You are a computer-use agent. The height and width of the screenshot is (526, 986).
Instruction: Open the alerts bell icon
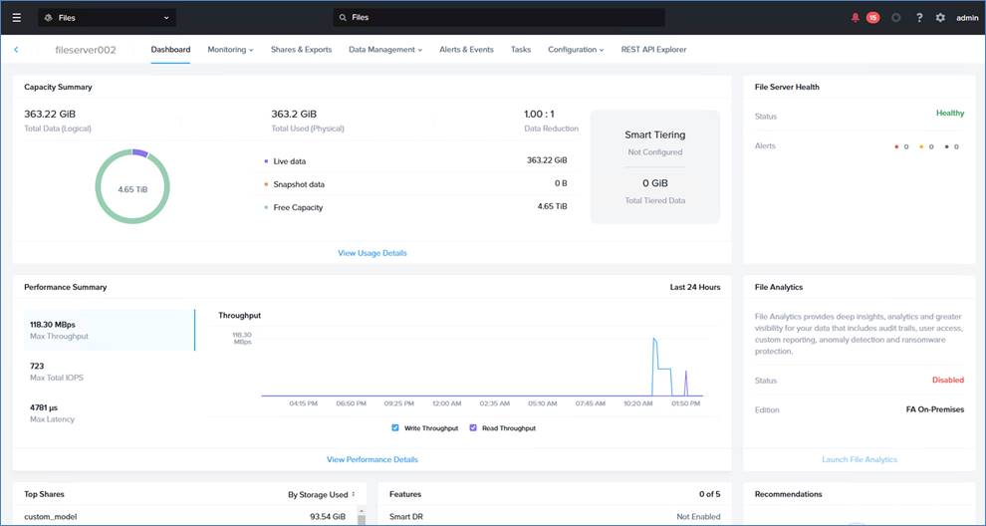coord(856,18)
